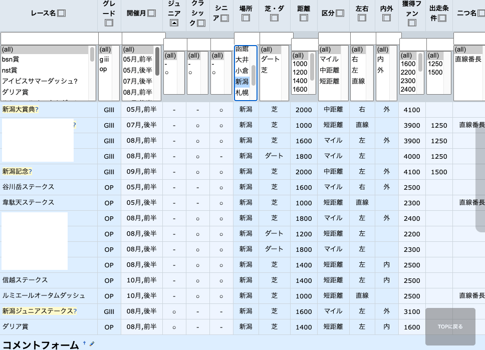
Task: Click sort icon under 獲得ファン header
Action: point(412,23)
